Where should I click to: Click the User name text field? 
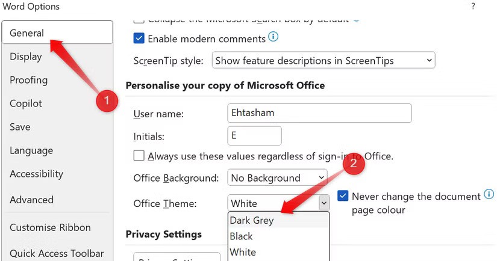click(x=319, y=113)
